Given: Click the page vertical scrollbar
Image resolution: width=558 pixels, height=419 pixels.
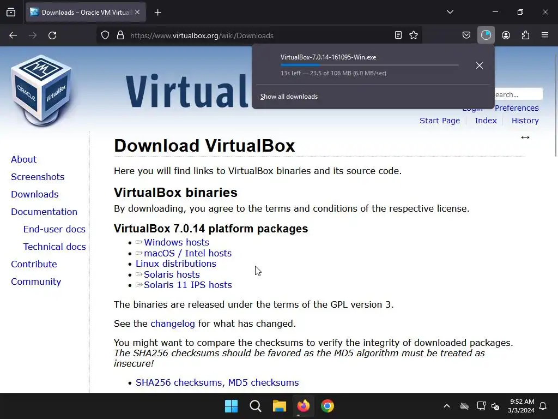Looking at the screenshot, I should click(556, 105).
